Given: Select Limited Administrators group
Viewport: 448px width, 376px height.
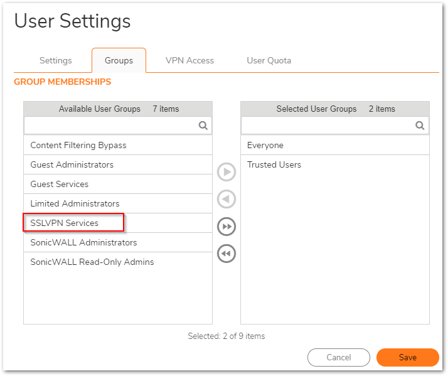Looking at the screenshot, I should [x=75, y=203].
